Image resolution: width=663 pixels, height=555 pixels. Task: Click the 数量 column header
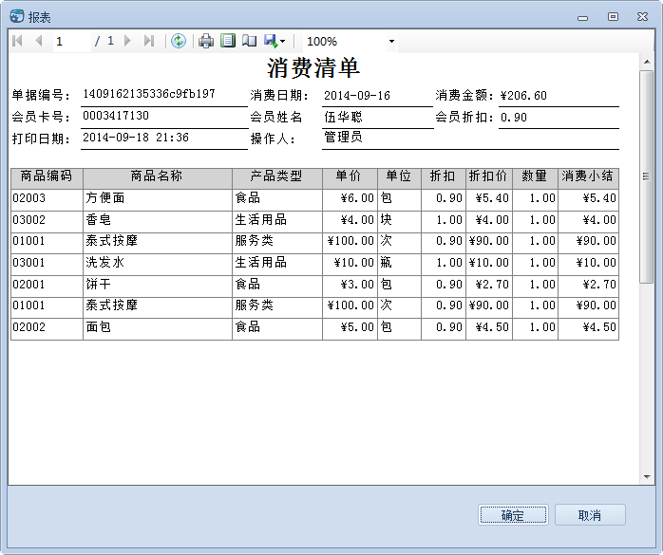535,178
